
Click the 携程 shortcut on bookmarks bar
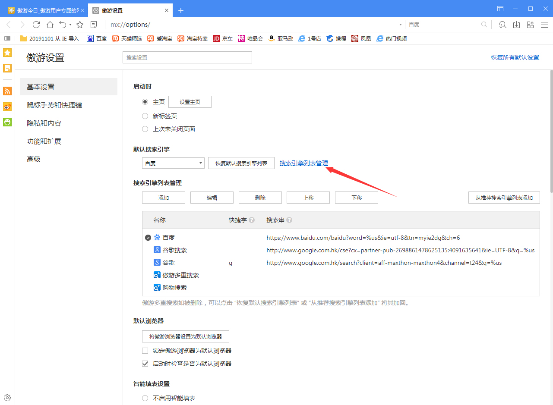pos(336,38)
